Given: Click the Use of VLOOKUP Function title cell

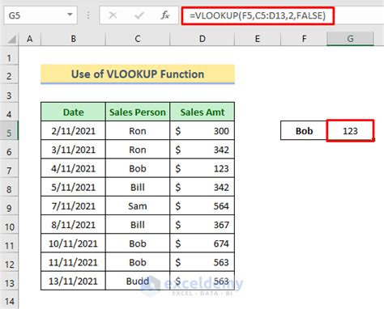Looking at the screenshot, I should point(138,74).
